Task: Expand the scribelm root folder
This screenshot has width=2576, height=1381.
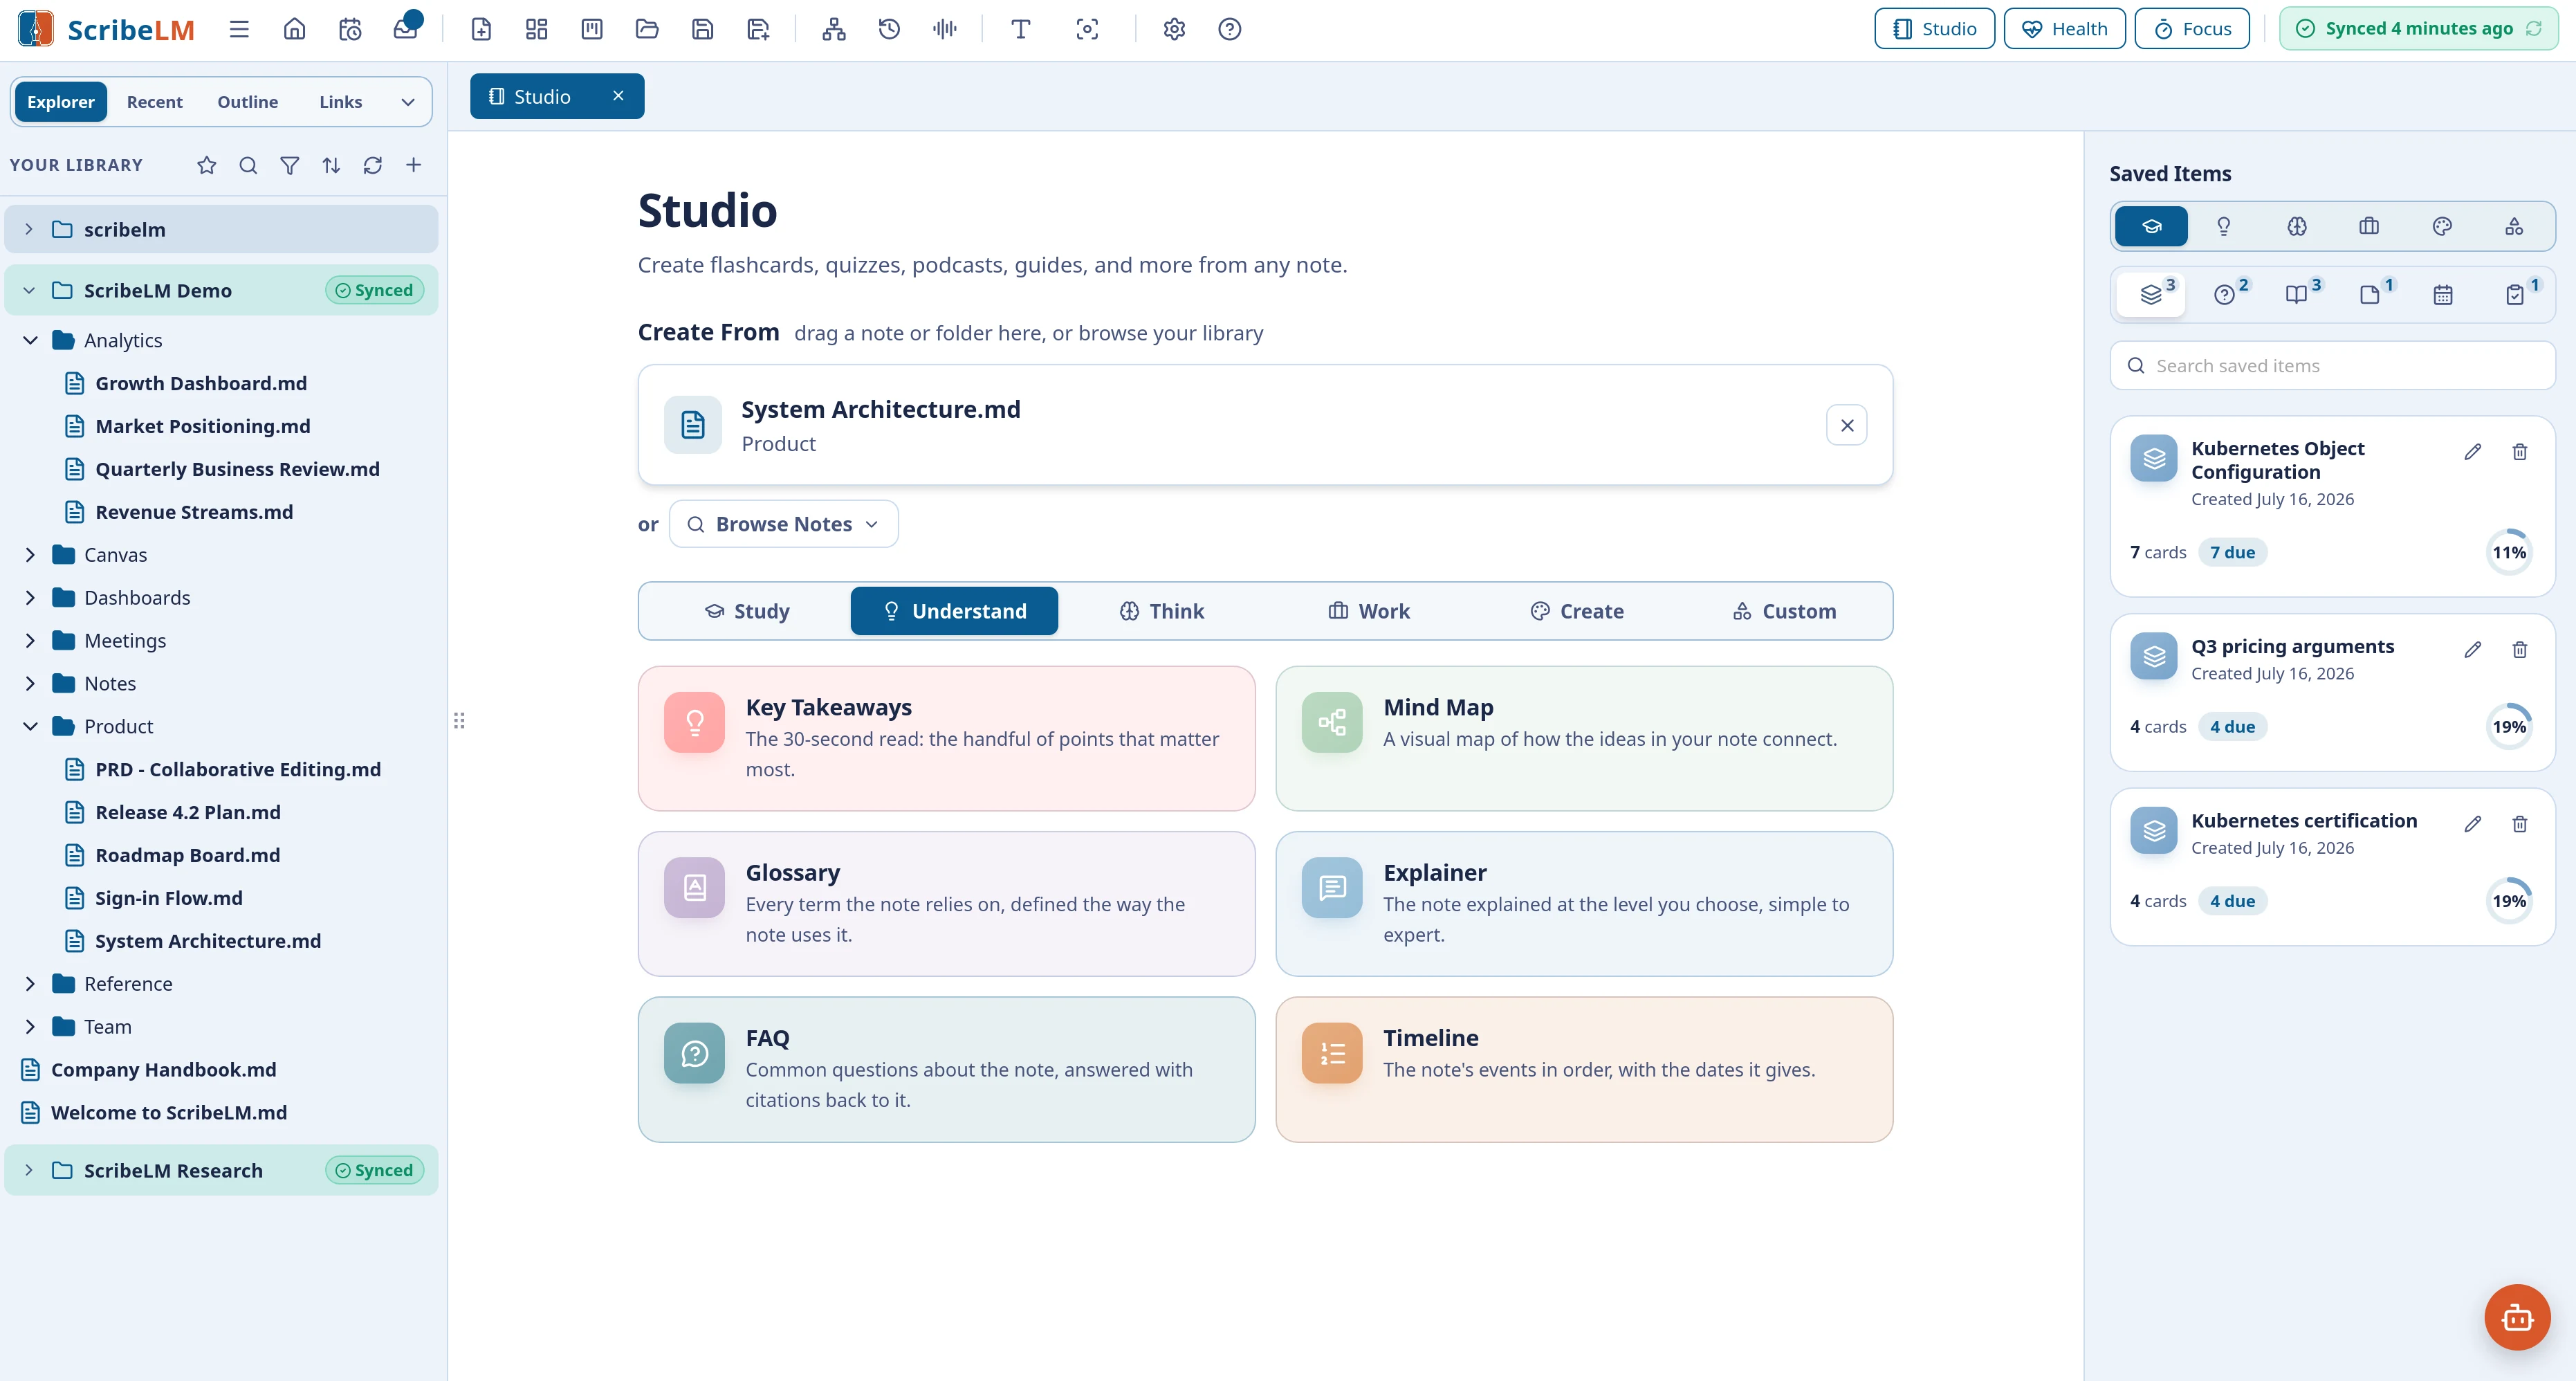Action: click(29, 229)
